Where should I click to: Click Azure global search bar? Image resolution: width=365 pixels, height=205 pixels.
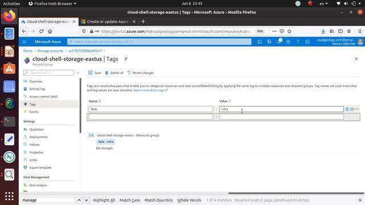(160, 42)
